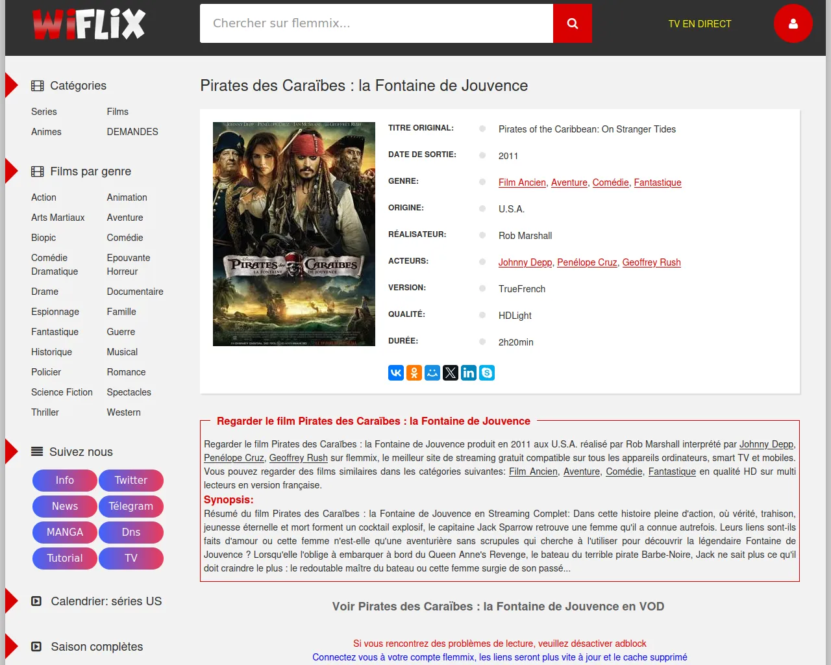Open Film Ancien in the GENRE row
The image size is (831, 665).
point(522,182)
